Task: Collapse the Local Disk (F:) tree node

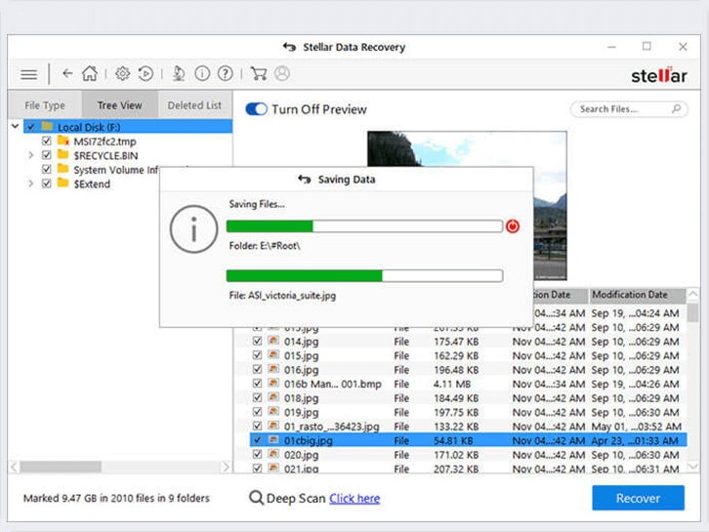Action: coord(16,126)
